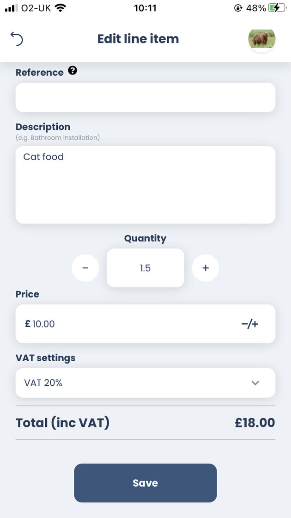The width and height of the screenshot is (291, 518).
Task: Tap the back arrow icon
Action: (17, 39)
